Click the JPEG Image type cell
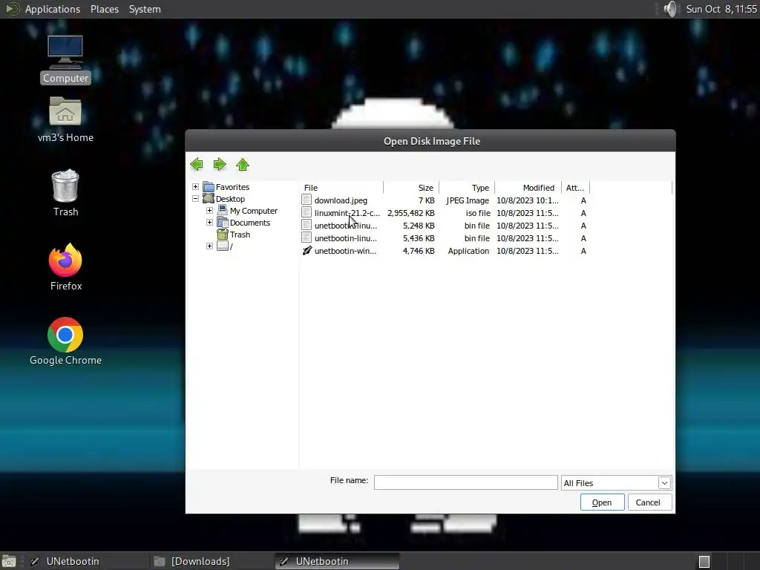760x570 pixels. [x=468, y=200]
